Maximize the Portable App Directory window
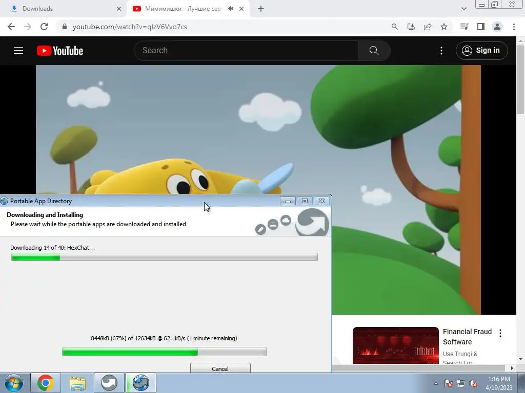 click(x=305, y=201)
